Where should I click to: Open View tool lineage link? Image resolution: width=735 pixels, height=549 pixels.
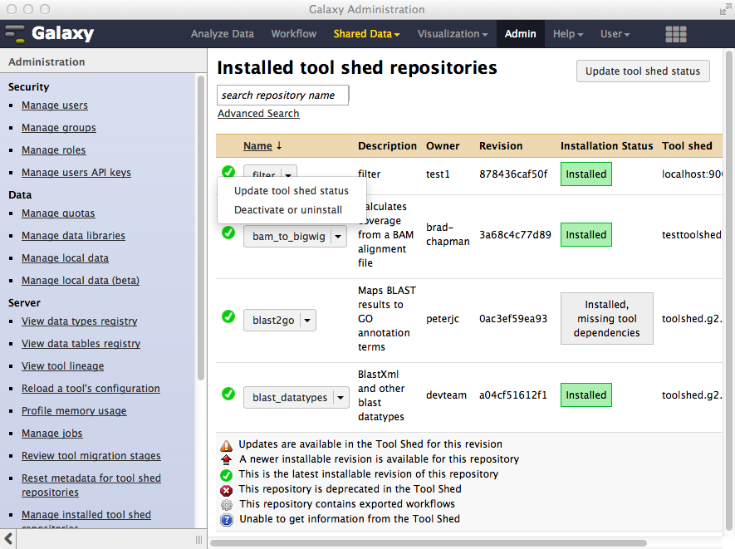coord(63,366)
